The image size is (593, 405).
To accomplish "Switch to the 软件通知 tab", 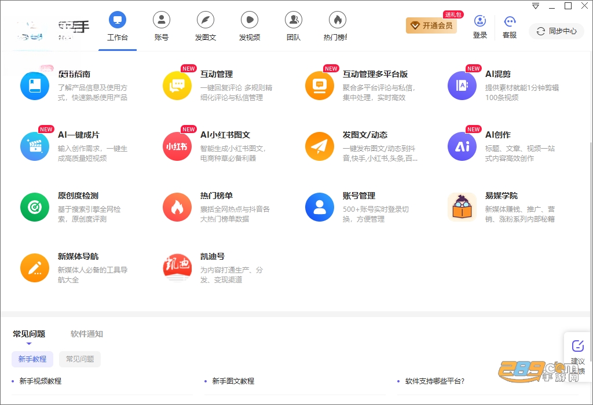I will (x=87, y=334).
